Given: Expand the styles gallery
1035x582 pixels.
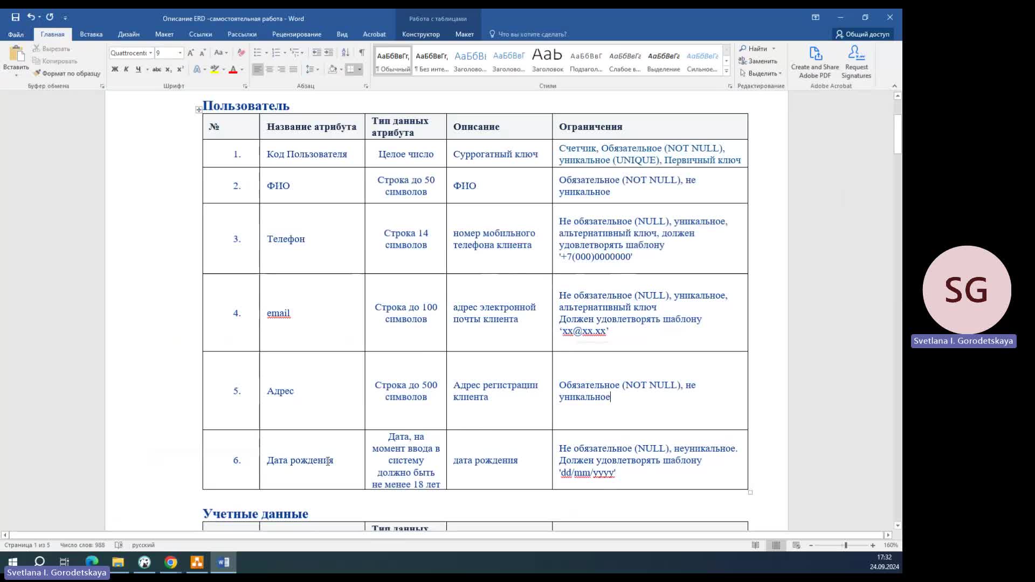Looking at the screenshot, I should click(727, 71).
